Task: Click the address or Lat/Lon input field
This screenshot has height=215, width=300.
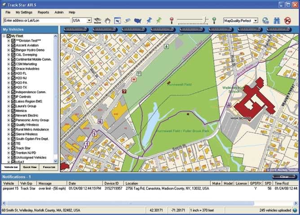Action: pyautogui.click(x=37, y=21)
